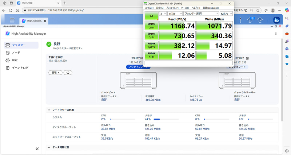Click the セキュリティ保護なし warning icon
This screenshot has height=155, width=291.
pyautogui.click(x=25, y=10)
